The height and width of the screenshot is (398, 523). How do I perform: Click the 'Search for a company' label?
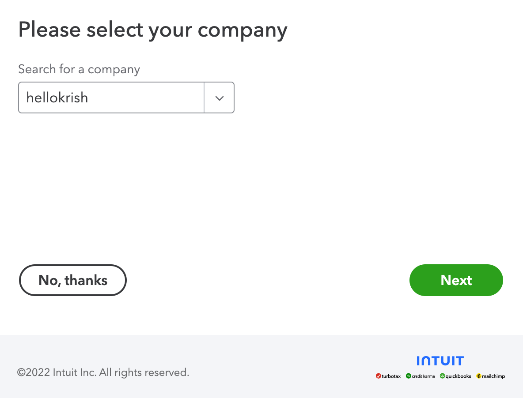click(x=79, y=69)
